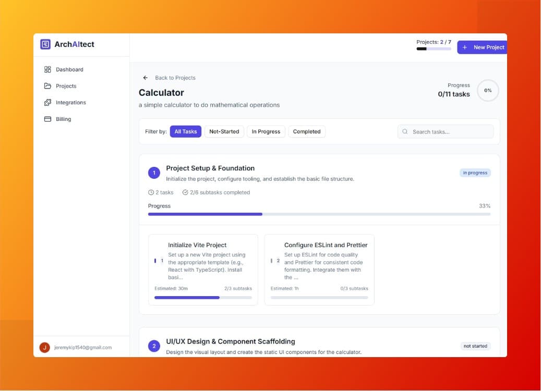This screenshot has width=541, height=391.
Task: Click the in progress status badge
Action: click(x=475, y=173)
